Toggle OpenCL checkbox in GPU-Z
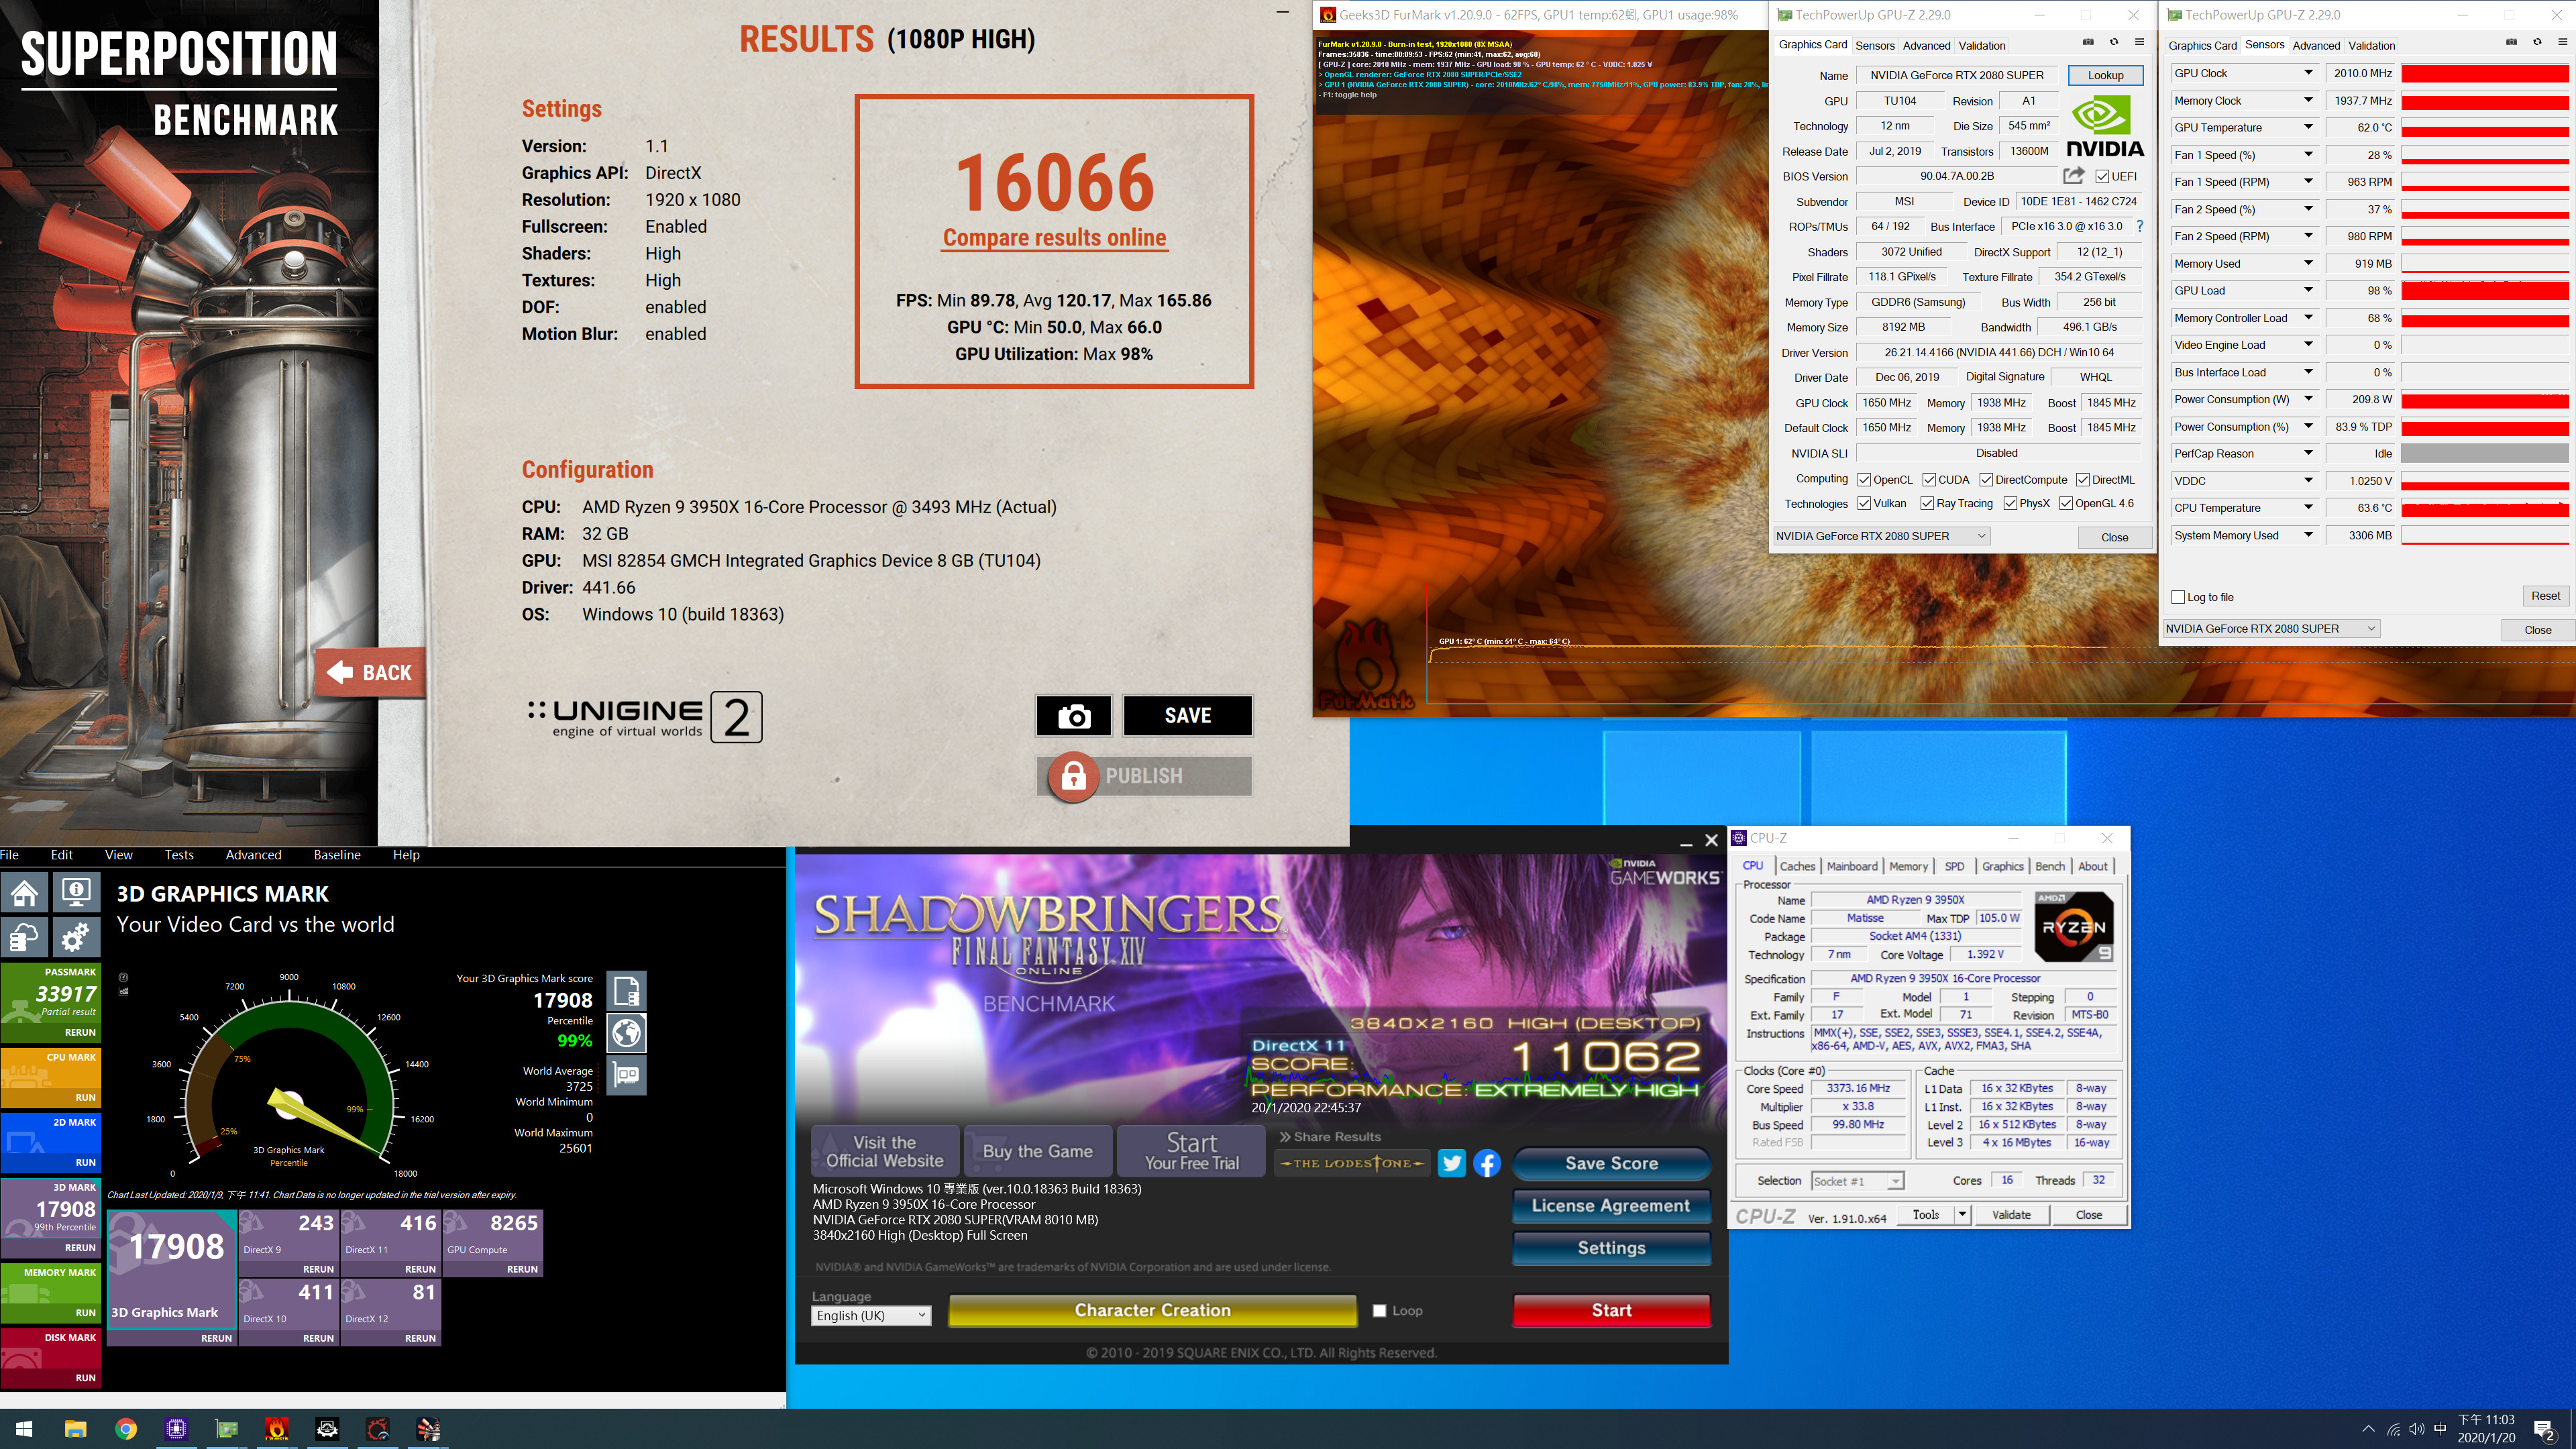The height and width of the screenshot is (1449, 2576). click(1864, 480)
